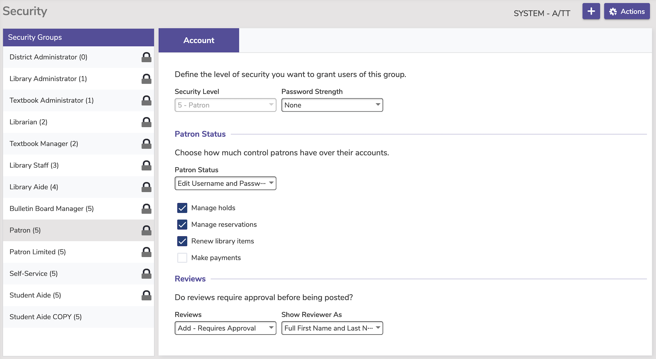Open the Reviews approval dropdown
The width and height of the screenshot is (656, 359).
[x=225, y=328]
